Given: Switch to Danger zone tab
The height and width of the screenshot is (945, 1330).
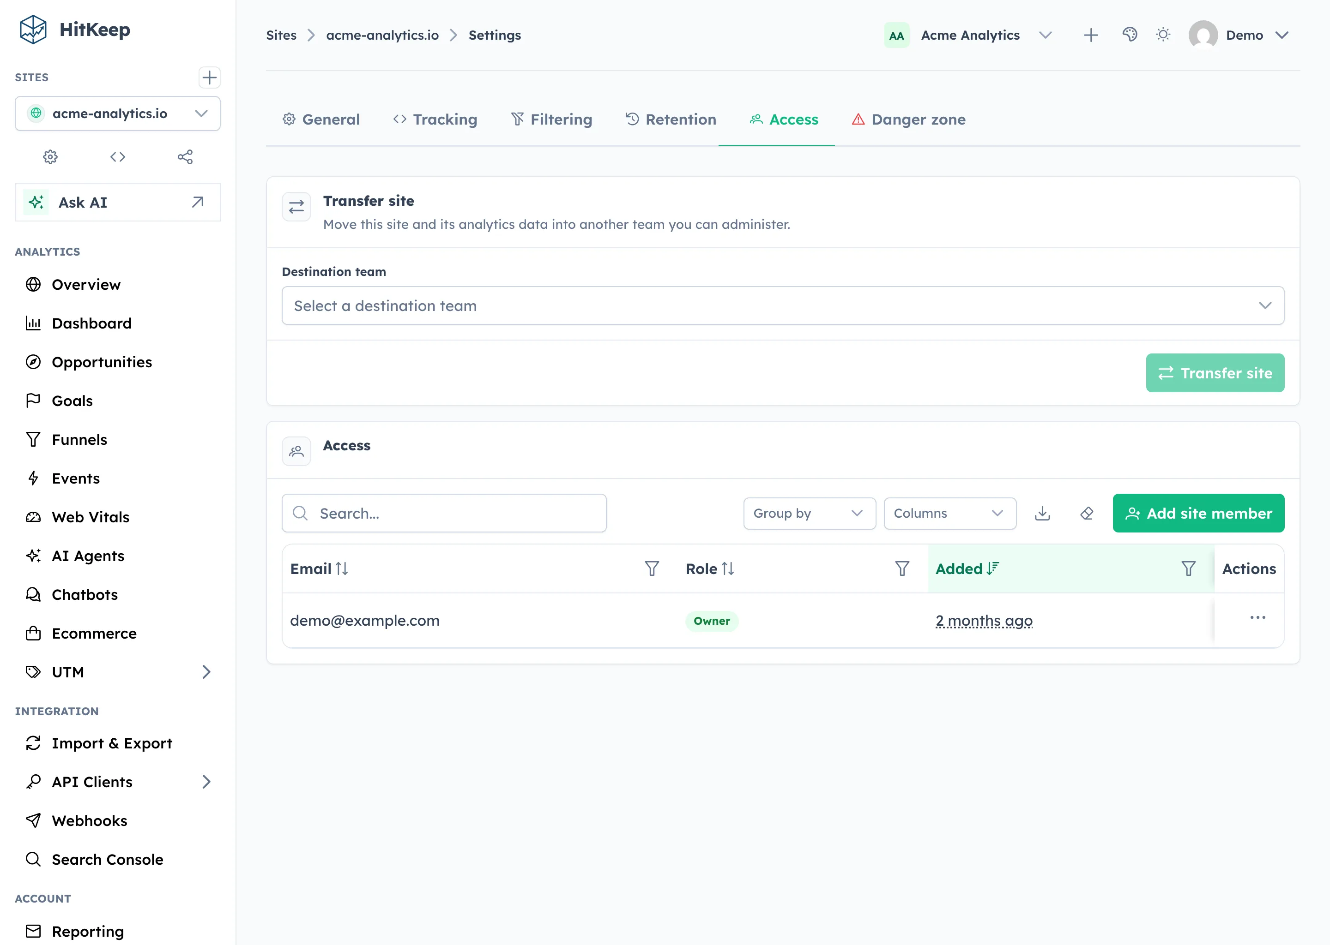Looking at the screenshot, I should (x=908, y=120).
